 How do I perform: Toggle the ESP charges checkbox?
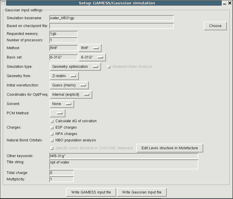tap(52, 127)
